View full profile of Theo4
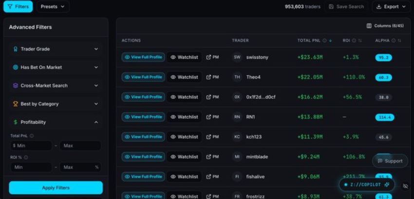This screenshot has height=199, width=414. [x=143, y=77]
